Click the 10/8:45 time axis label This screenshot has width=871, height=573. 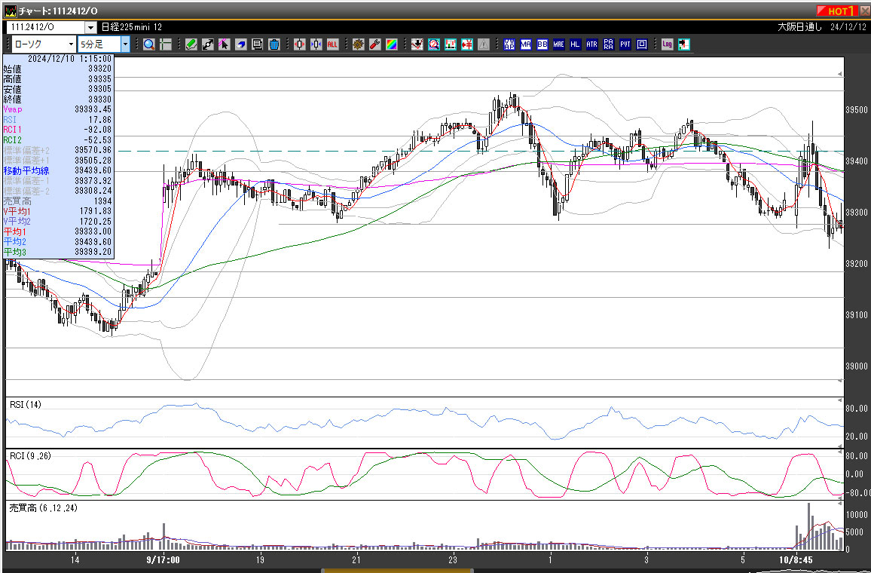click(795, 559)
